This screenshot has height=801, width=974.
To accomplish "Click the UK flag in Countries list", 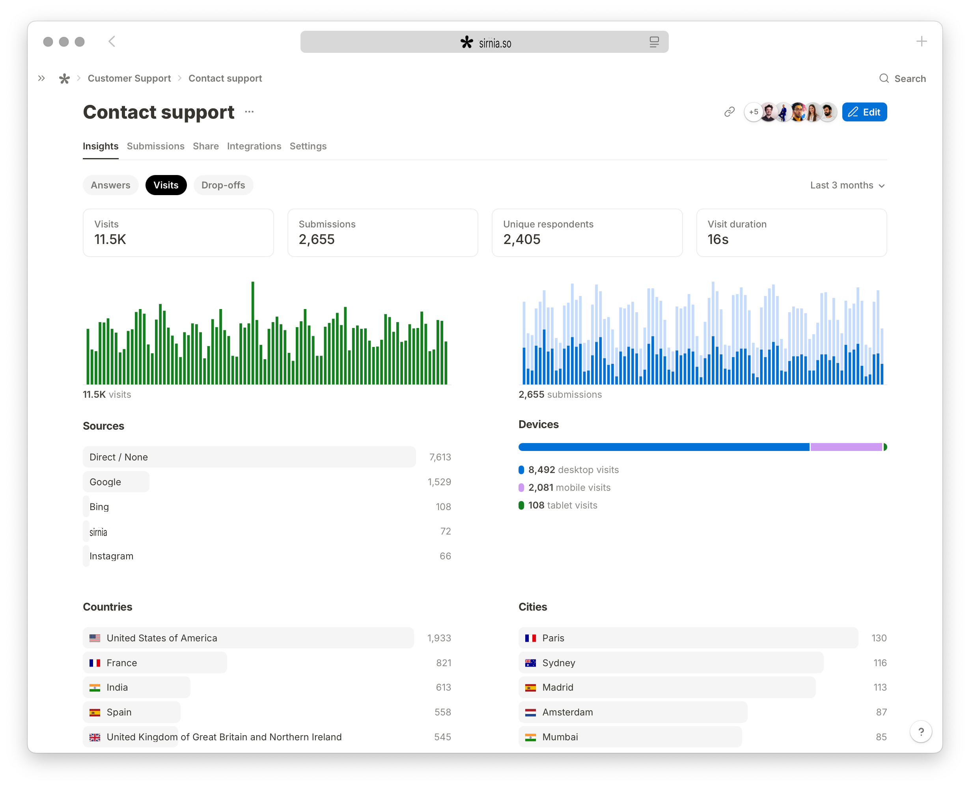I will pos(95,737).
